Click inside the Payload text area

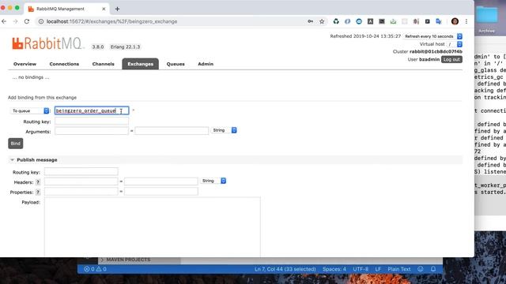pyautogui.click(x=153, y=227)
